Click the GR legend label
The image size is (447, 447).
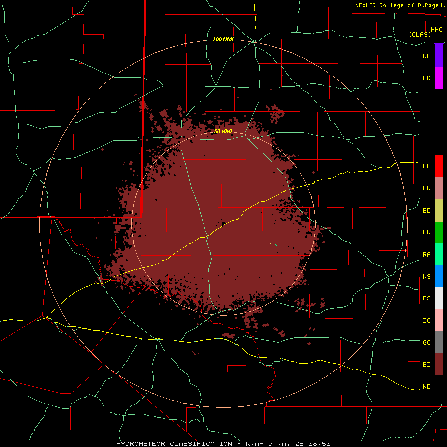(426, 188)
